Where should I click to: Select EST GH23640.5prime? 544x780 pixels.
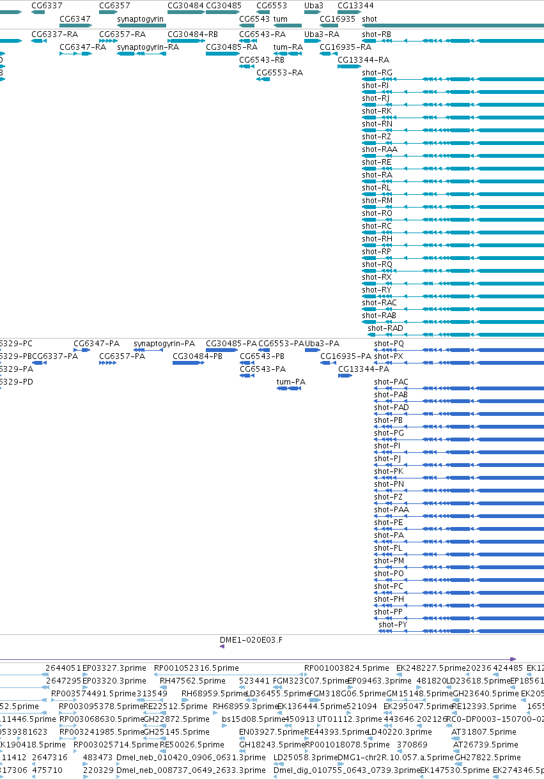click(x=486, y=694)
